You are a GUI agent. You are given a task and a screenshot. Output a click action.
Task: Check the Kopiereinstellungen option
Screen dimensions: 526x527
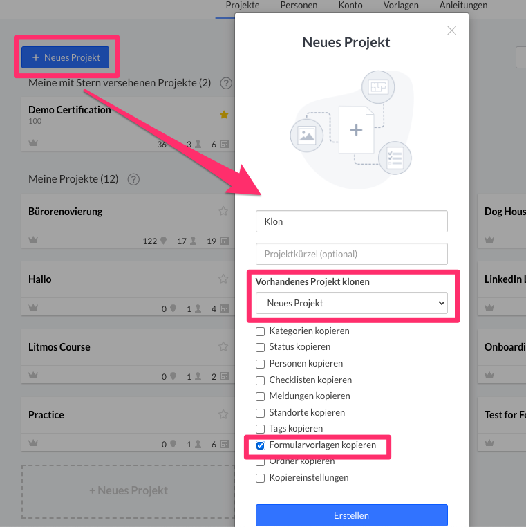pos(261,478)
